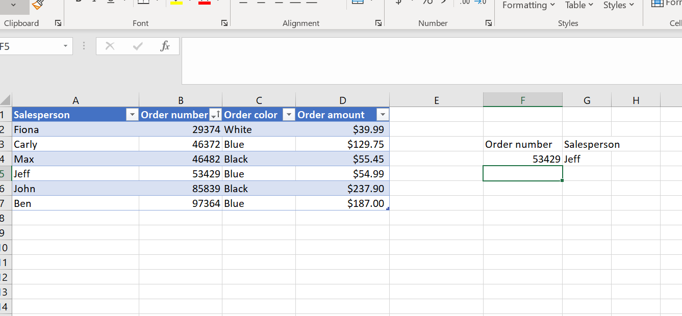The image size is (682, 316).
Task: Select the $39.99 amount cell
Action: (342, 129)
